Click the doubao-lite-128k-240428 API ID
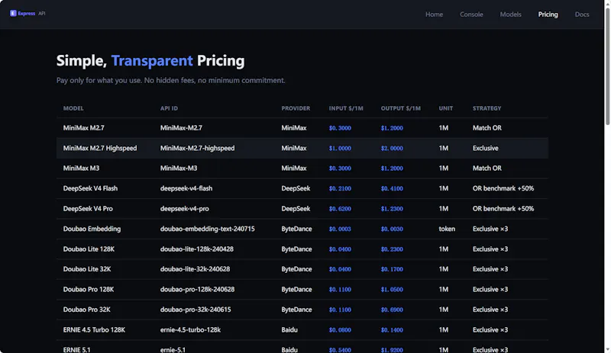This screenshot has height=353, width=611. tap(197, 249)
